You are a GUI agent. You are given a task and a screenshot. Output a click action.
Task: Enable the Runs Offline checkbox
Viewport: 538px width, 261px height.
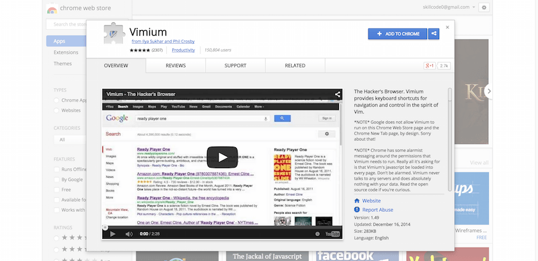click(56, 170)
